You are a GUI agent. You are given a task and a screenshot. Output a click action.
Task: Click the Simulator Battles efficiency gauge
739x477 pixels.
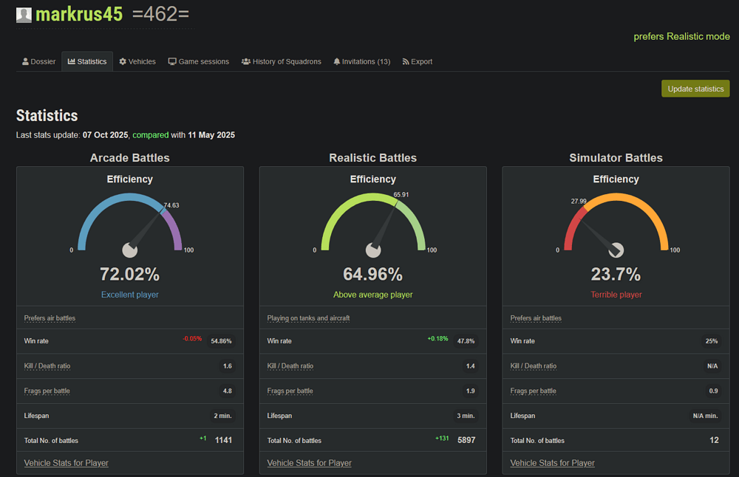[616, 225]
